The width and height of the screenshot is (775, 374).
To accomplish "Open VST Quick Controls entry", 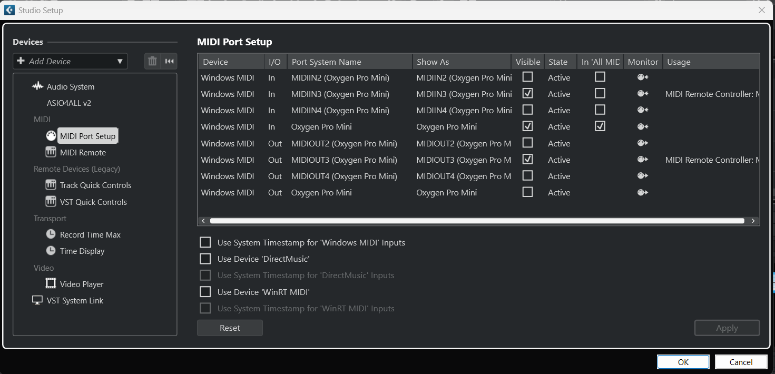I will coord(93,202).
